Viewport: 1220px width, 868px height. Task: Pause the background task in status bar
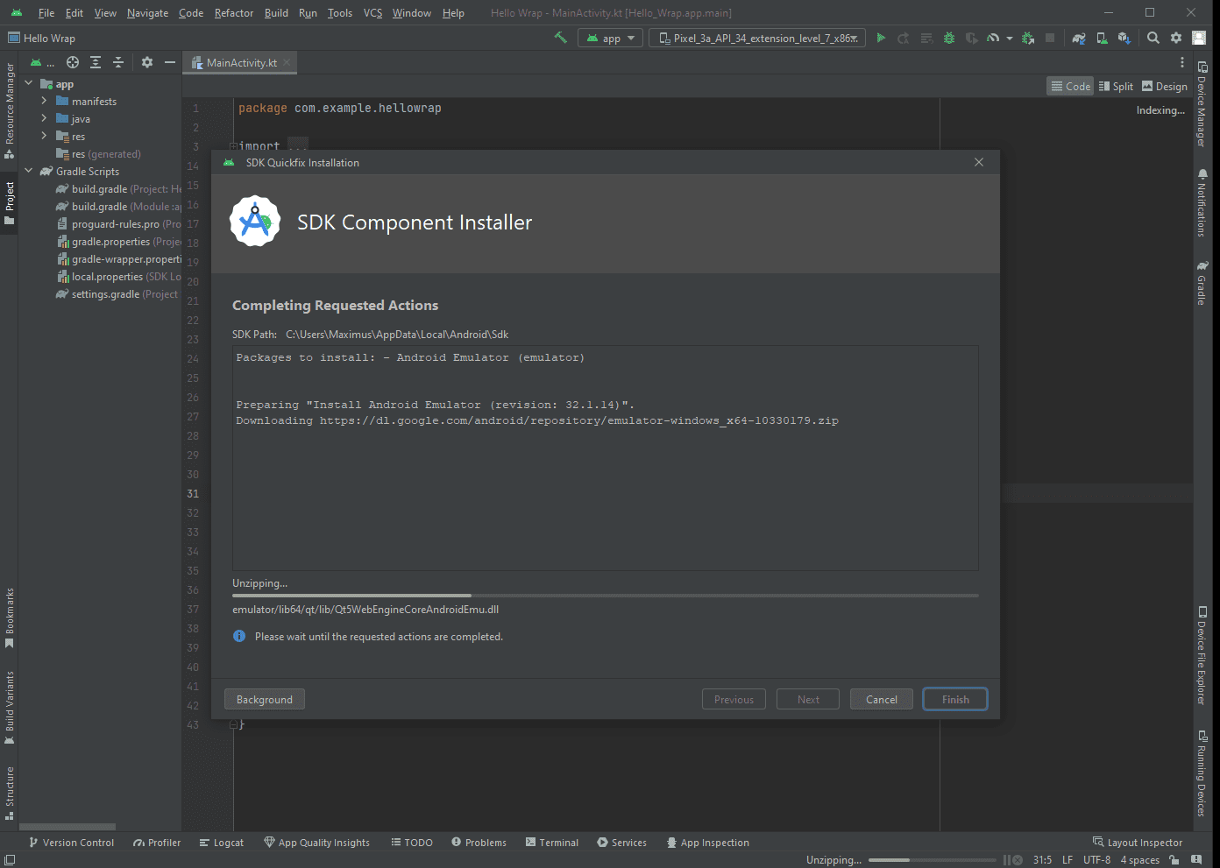point(1006,860)
